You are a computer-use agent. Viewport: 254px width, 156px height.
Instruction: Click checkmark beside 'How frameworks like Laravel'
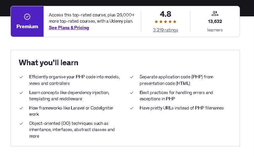(x=21, y=108)
